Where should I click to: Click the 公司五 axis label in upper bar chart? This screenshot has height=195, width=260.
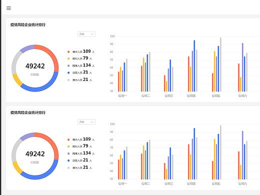click(216, 96)
